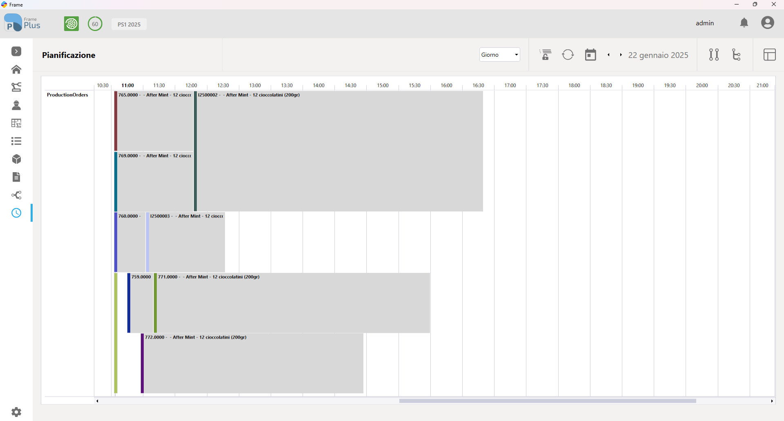The image size is (784, 421).
Task: Click the circular 60 counter icon
Action: coord(95,24)
